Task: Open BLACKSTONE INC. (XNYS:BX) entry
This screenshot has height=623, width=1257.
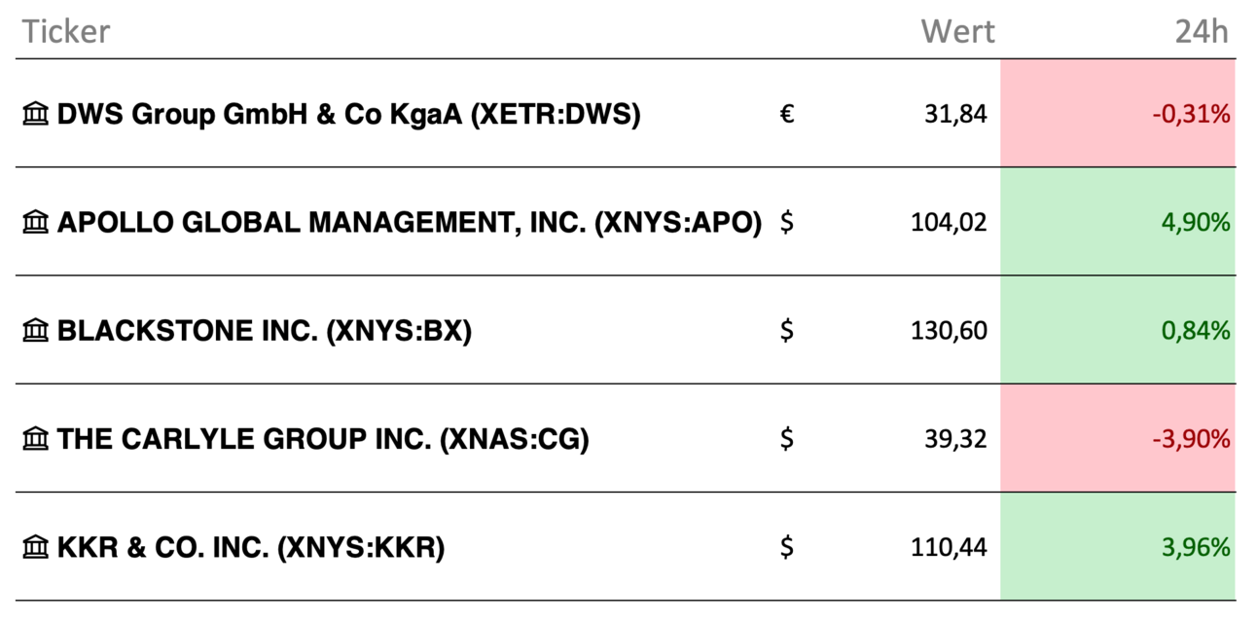Action: (265, 331)
